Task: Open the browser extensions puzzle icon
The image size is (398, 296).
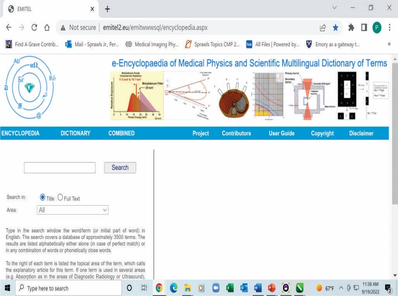Action: coord(351,28)
